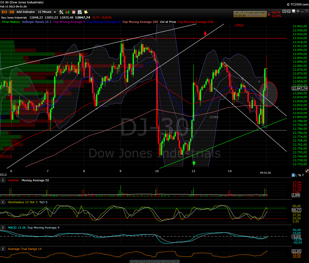Click the 12924 resistance line label
The image size is (309, 263).
[239, 25]
